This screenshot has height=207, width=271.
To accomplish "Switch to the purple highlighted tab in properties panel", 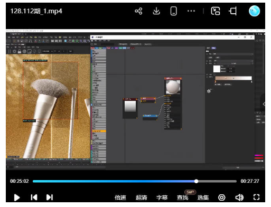I will tap(213, 48).
